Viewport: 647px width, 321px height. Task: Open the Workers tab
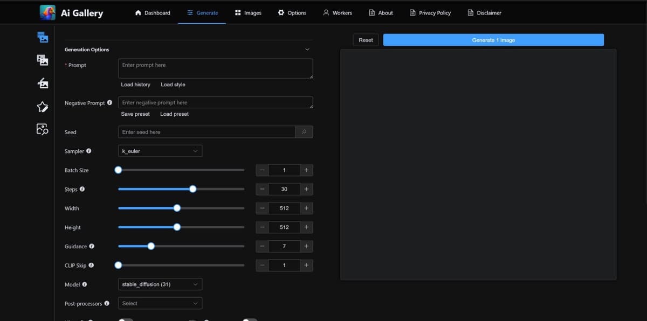[x=338, y=13]
